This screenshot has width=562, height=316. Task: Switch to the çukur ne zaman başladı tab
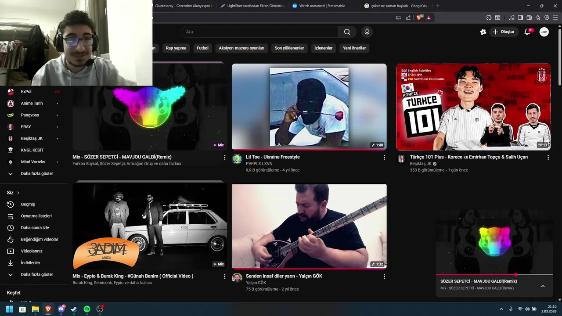click(396, 6)
